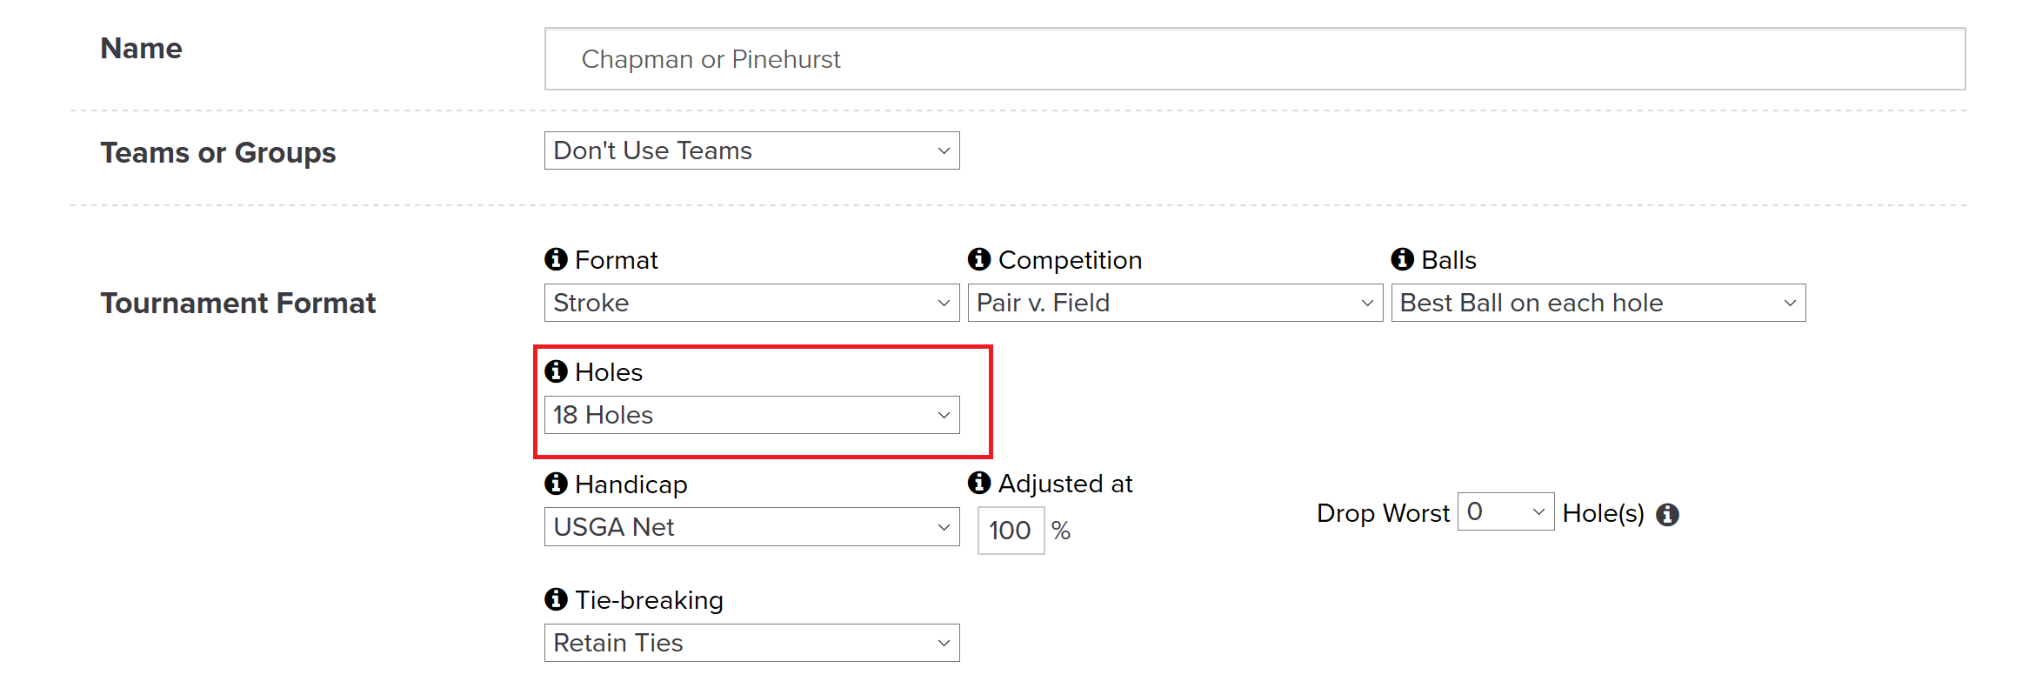Open the Teams or Groups dropdown

click(751, 150)
